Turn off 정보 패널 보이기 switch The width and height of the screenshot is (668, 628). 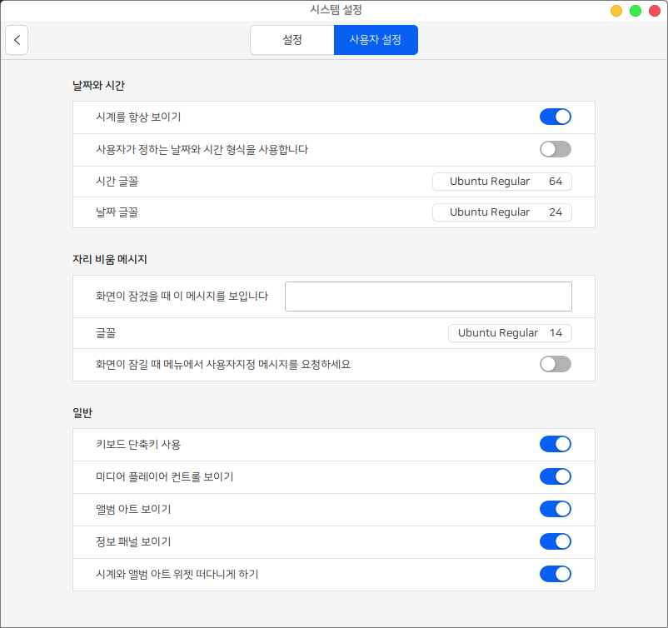click(x=555, y=541)
